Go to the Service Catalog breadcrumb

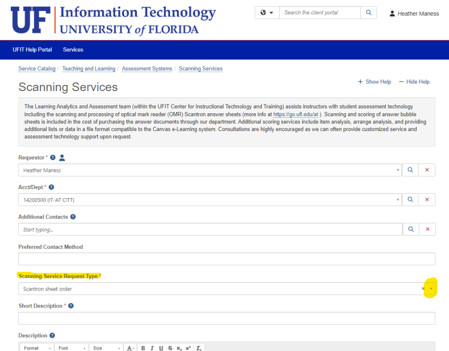tap(37, 69)
